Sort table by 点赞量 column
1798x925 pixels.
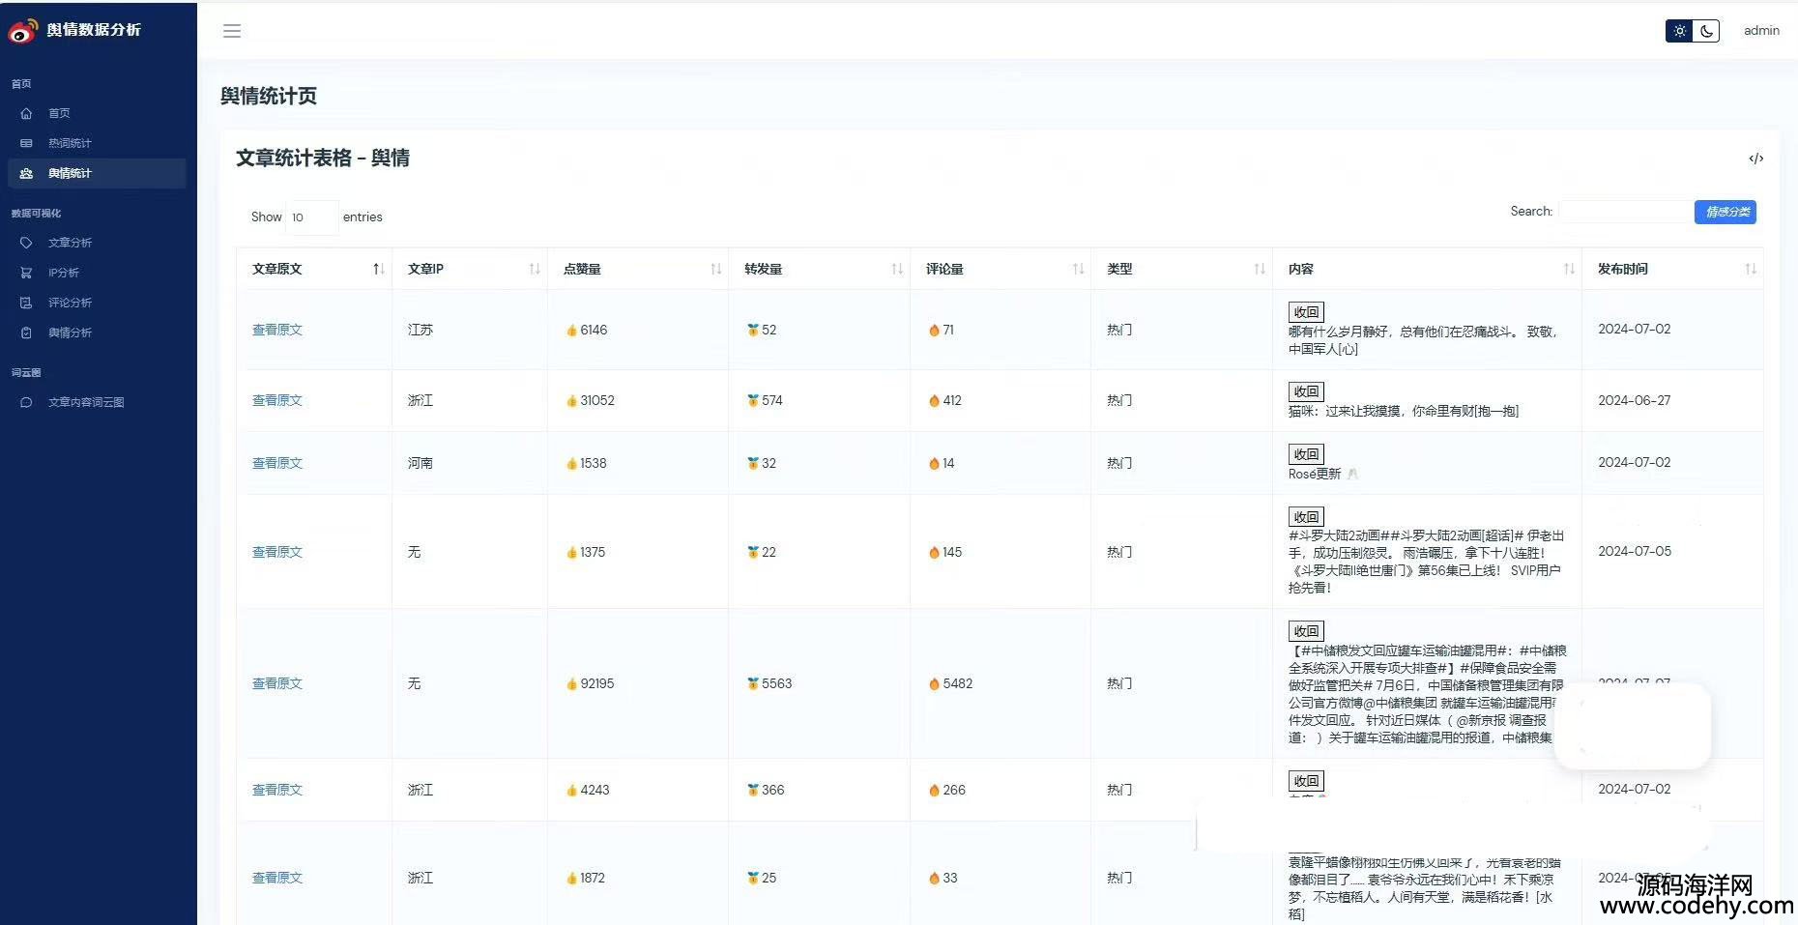coord(715,269)
